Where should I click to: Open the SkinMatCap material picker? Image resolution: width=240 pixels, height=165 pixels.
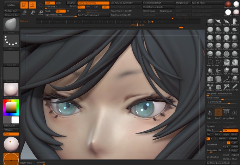tap(11, 91)
